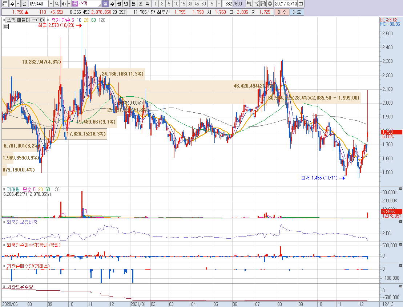This screenshot has width=403, height=307.
Task: Click the red current price tag 1,790
Action: [x=392, y=132]
